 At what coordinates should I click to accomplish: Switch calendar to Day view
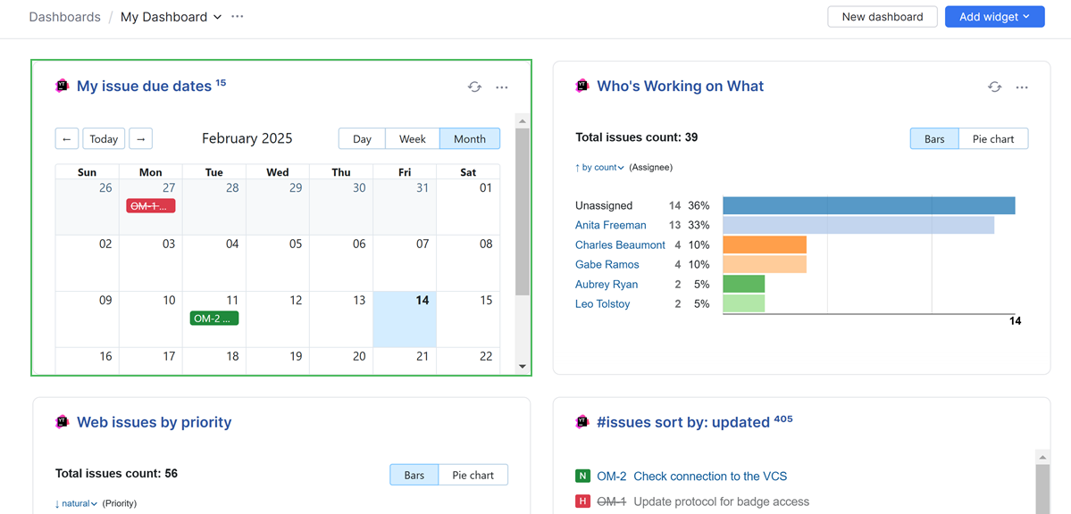click(x=361, y=138)
